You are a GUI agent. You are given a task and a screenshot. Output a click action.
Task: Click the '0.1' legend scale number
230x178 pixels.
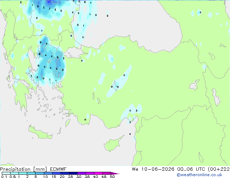pos(4,177)
